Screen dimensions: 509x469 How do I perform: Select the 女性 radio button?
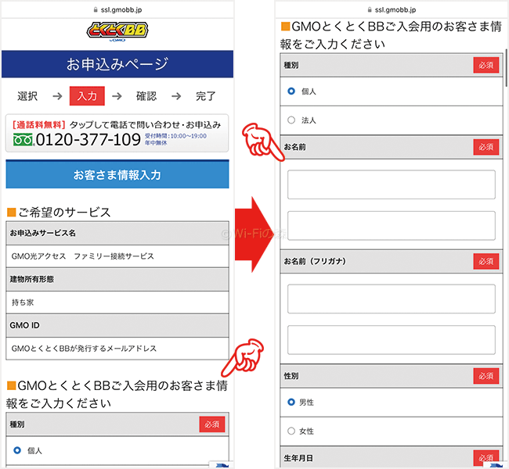click(291, 431)
